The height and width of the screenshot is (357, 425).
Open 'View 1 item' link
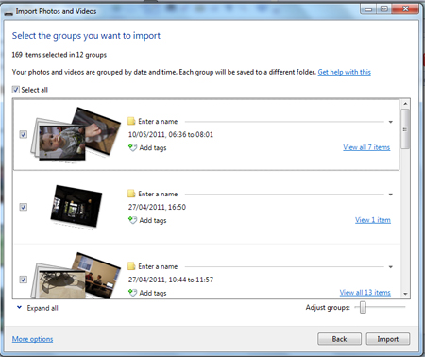pos(373,220)
